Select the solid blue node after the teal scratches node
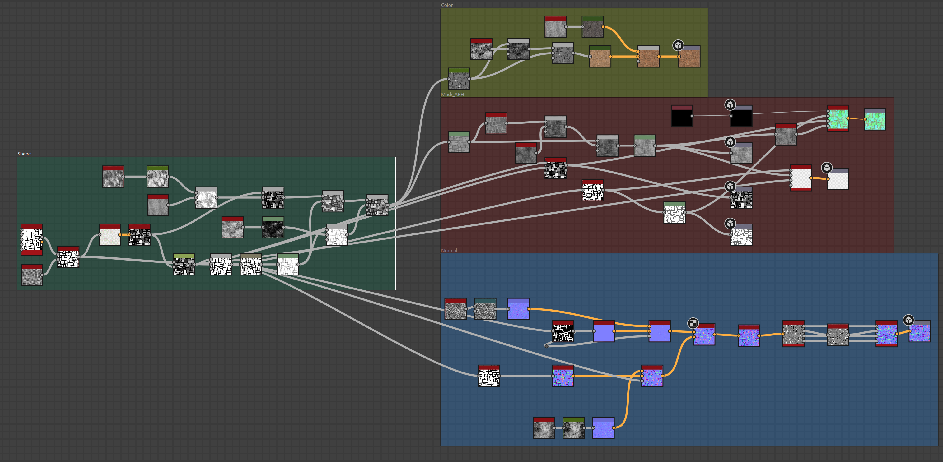 (518, 309)
